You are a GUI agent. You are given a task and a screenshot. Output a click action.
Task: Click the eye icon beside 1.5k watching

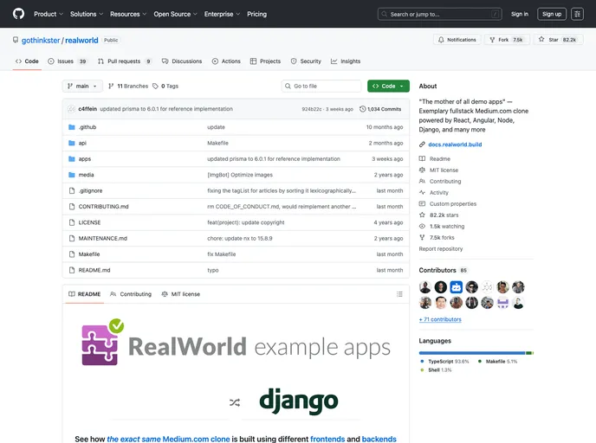click(422, 226)
